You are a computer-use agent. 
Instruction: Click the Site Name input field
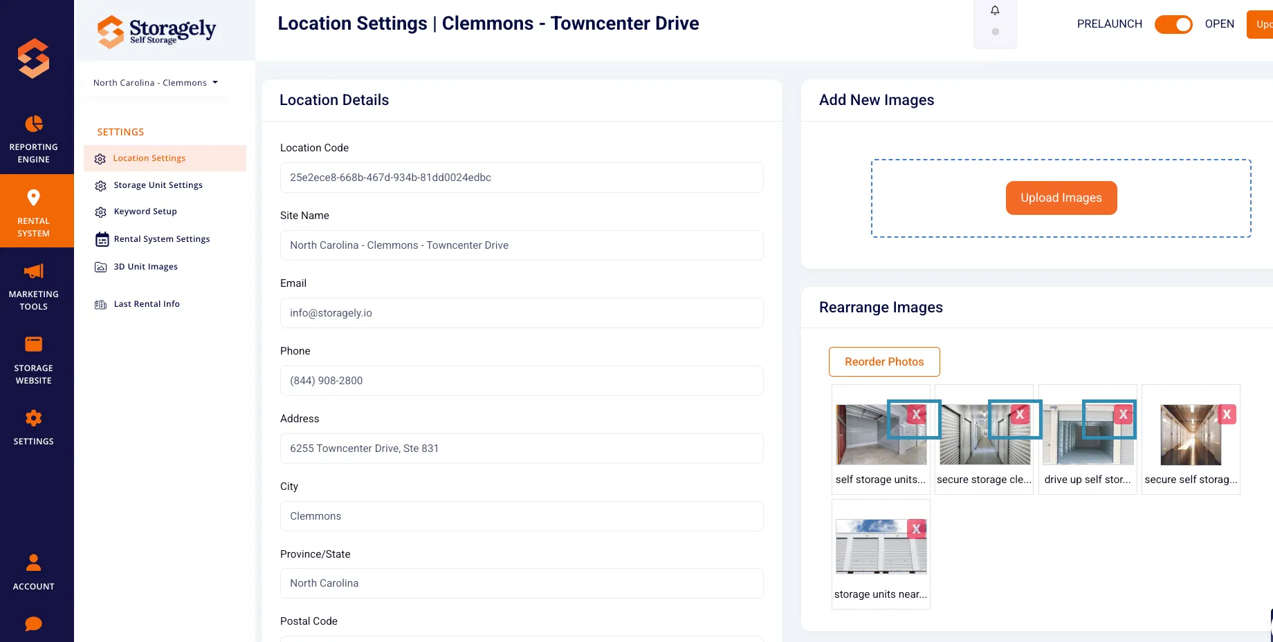click(522, 245)
